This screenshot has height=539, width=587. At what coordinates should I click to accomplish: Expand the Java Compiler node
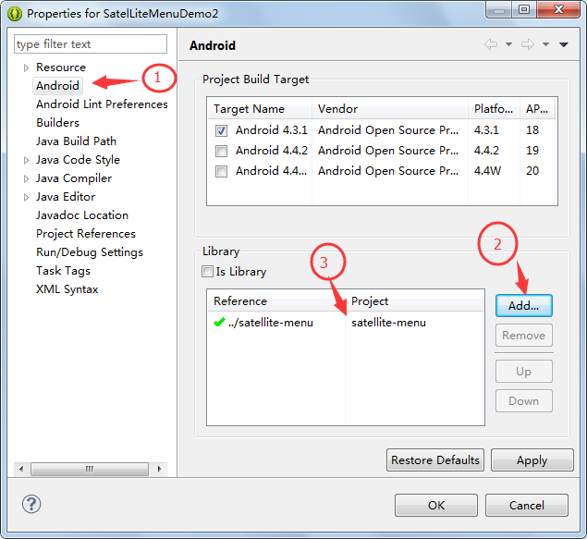click(x=26, y=178)
